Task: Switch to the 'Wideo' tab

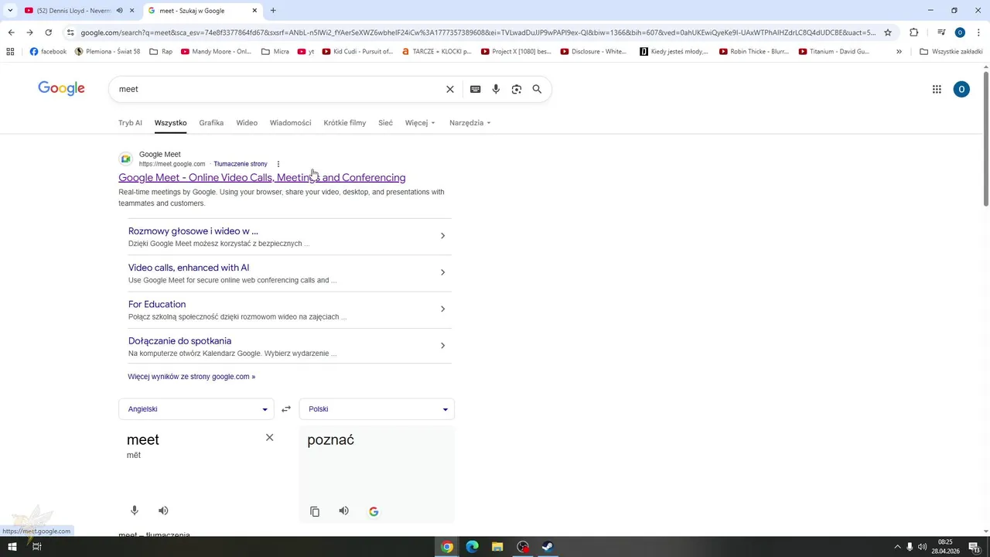Action: point(247,123)
